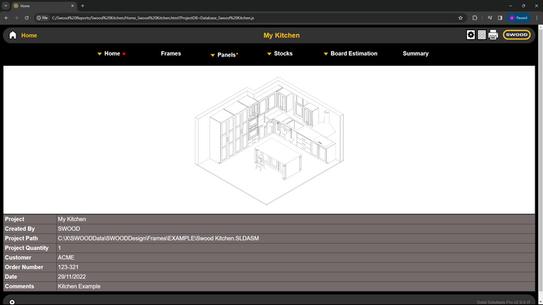
Task: Close the Home browser tab
Action: [x=72, y=6]
